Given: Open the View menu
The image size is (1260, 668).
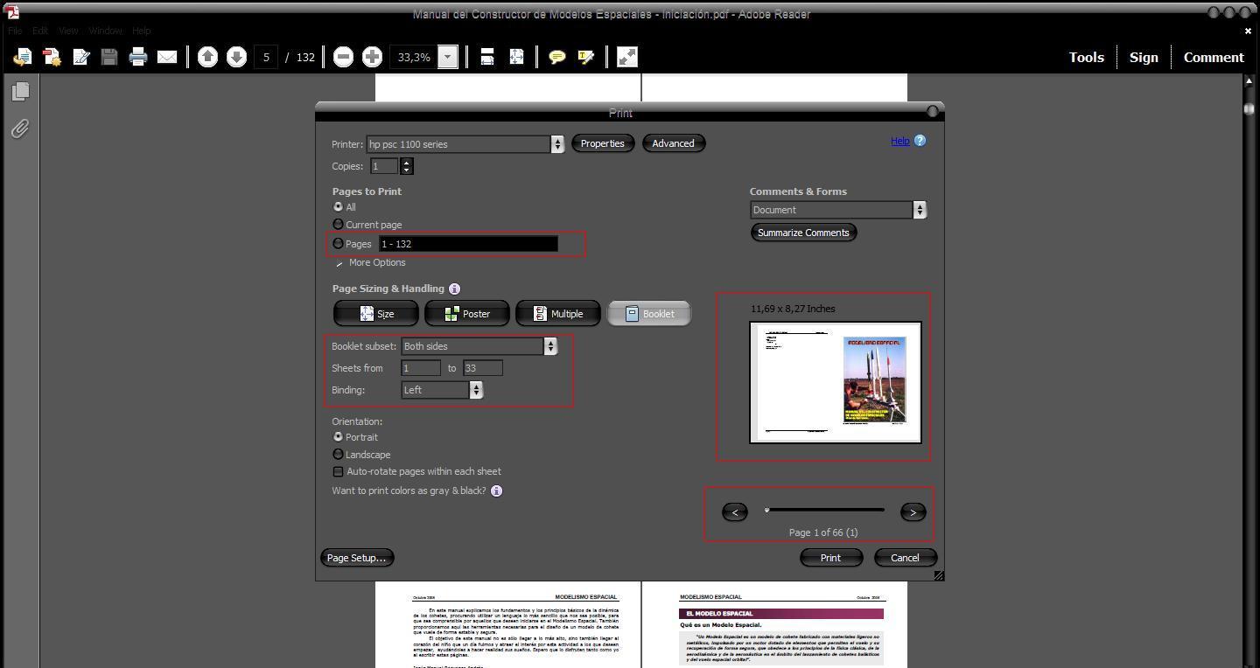Looking at the screenshot, I should (68, 31).
